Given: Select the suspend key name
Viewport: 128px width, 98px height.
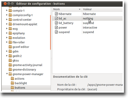Looking at the screenshot, I should [64, 32].
